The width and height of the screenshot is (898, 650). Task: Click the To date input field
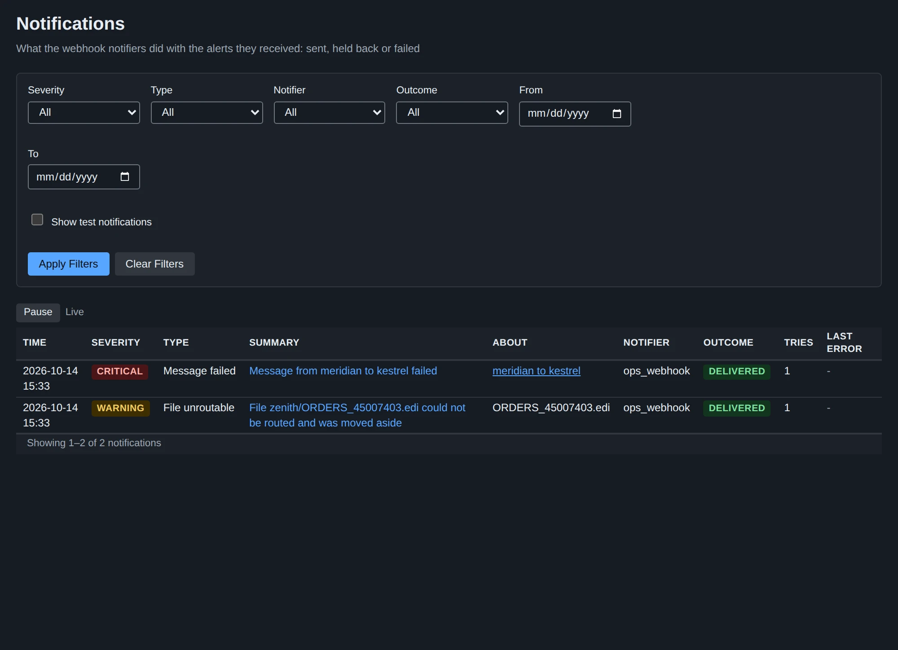click(x=84, y=177)
